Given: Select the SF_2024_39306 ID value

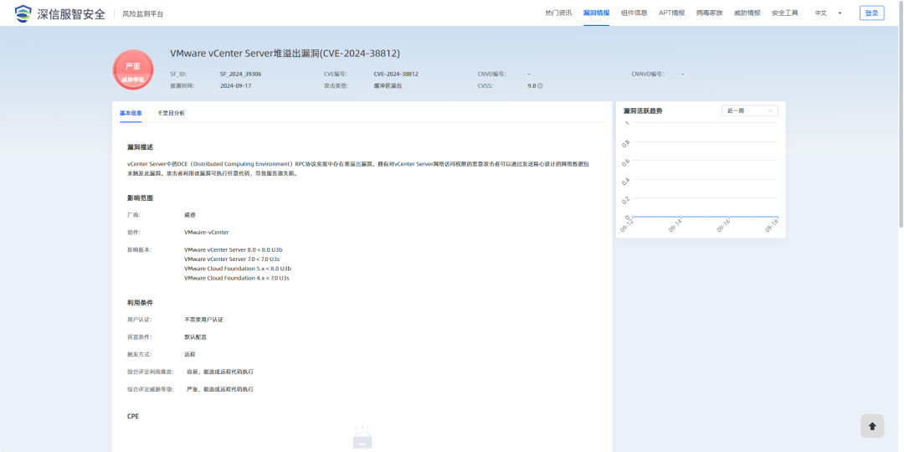Looking at the screenshot, I should coord(241,74).
